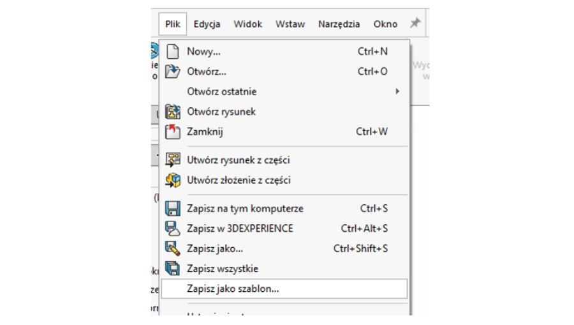The height and width of the screenshot is (325, 574).
Task: Open the Okno menu
Action: click(x=385, y=24)
